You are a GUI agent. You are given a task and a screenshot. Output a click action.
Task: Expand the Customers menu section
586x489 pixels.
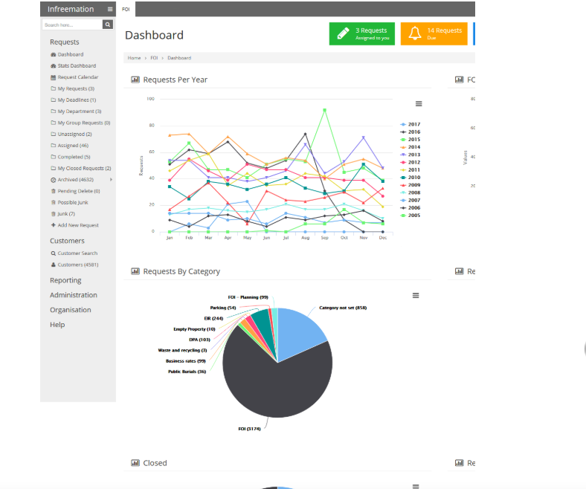pos(67,241)
